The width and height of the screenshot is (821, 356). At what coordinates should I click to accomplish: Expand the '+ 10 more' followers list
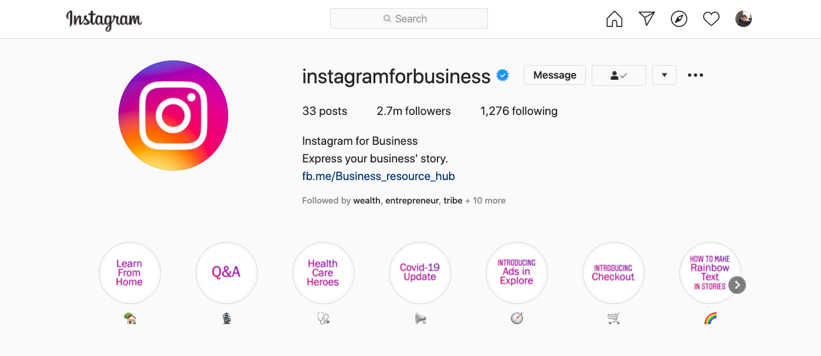click(485, 201)
